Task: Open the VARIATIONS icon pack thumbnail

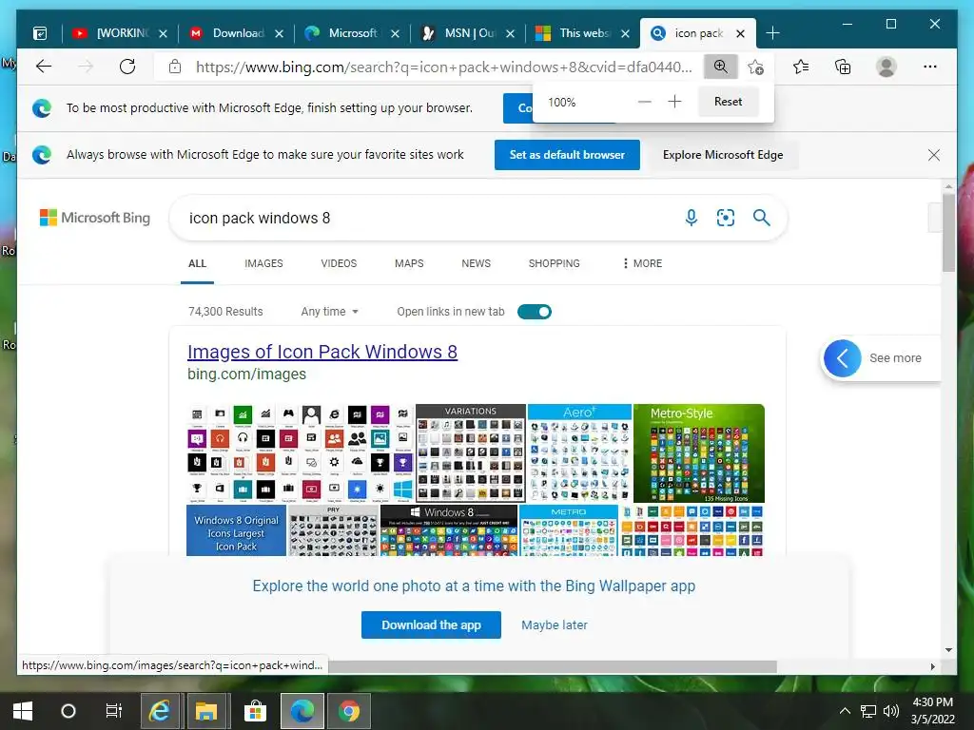Action: (471, 452)
